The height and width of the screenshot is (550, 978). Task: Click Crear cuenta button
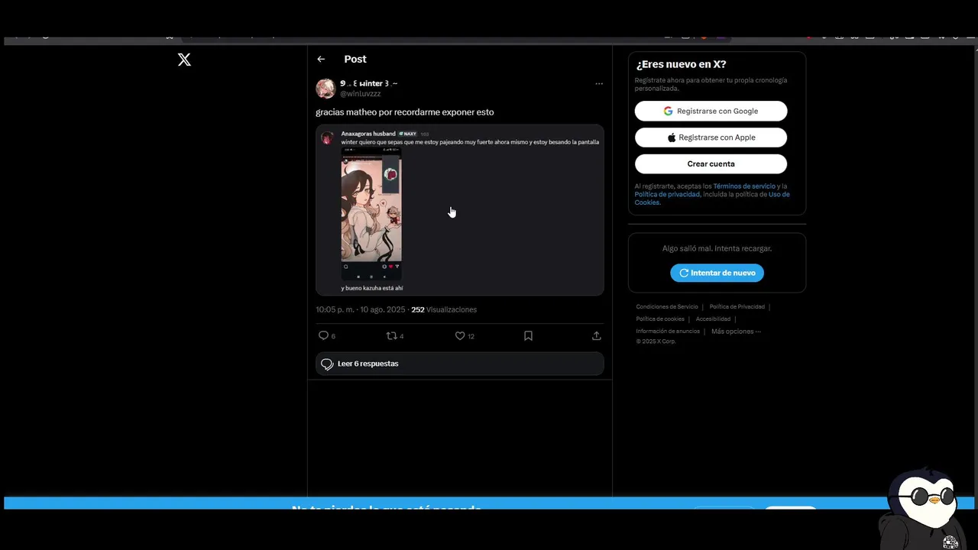(x=711, y=163)
